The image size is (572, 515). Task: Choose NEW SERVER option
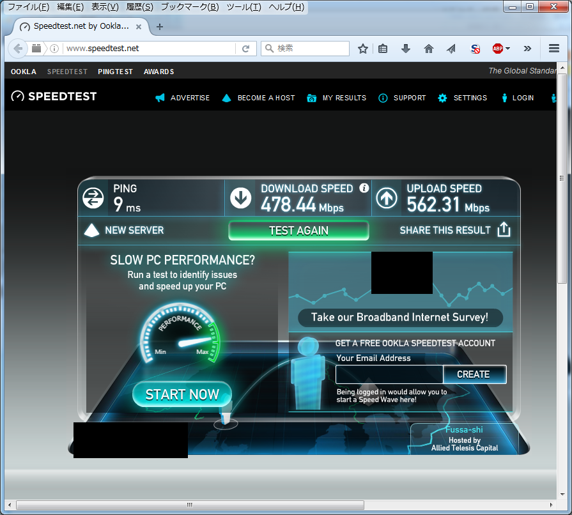tap(124, 231)
